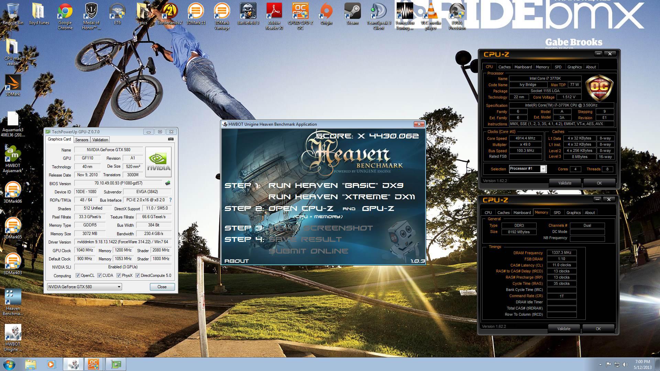
Task: Open the Heaven Benchmark desktop shortcut
Action: (13, 302)
